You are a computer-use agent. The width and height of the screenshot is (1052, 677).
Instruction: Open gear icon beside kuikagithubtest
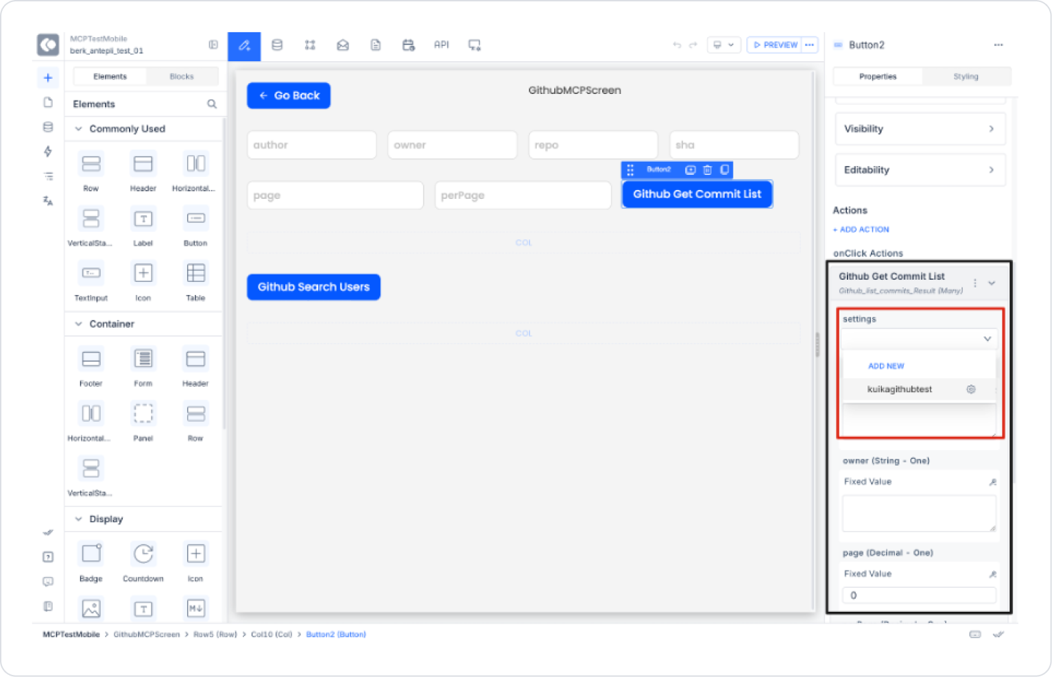(x=971, y=390)
